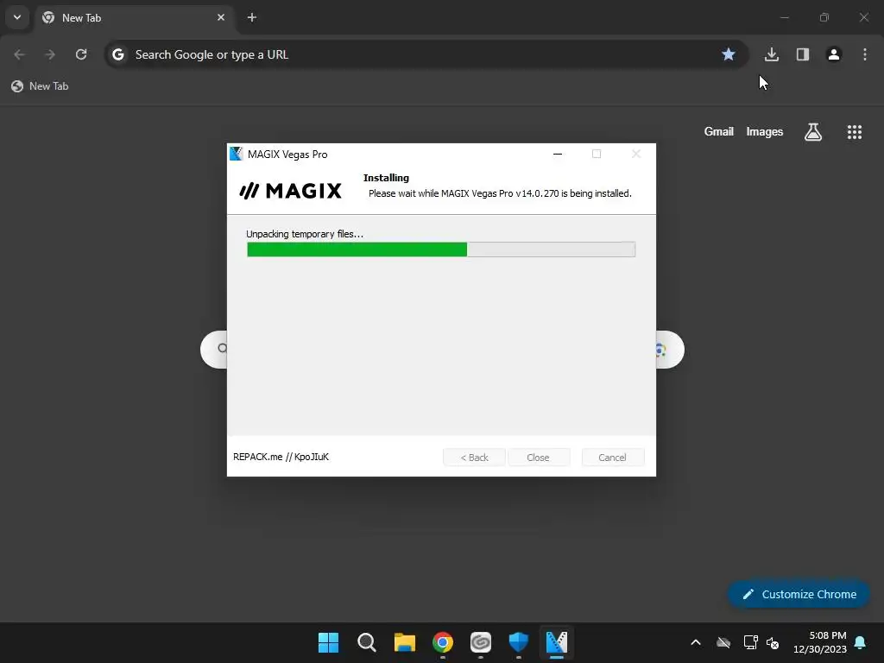The height and width of the screenshot is (663, 884).
Task: Click the MAGIX Vegas Pro title icon
Action: [237, 154]
